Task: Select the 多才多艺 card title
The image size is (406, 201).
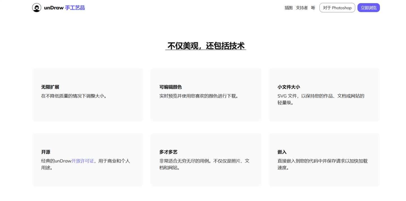Action: [x=168, y=152]
